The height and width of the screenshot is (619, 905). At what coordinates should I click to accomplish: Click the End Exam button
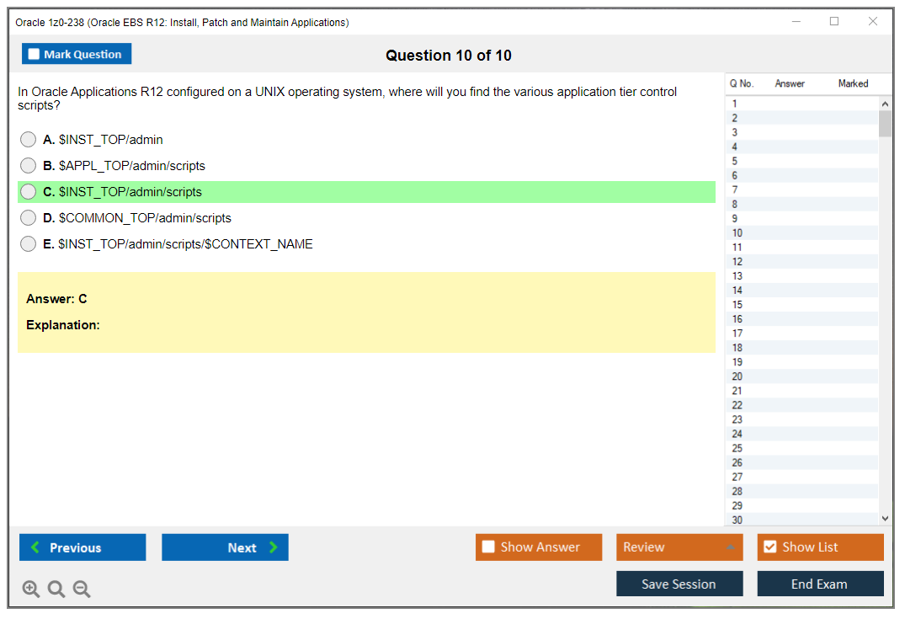[x=820, y=584]
